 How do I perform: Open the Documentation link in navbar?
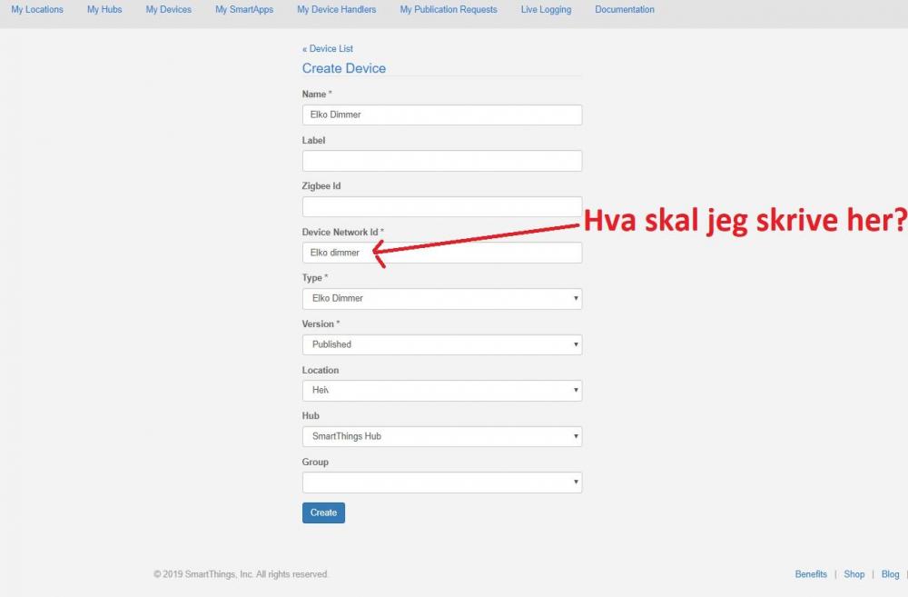pyautogui.click(x=624, y=10)
